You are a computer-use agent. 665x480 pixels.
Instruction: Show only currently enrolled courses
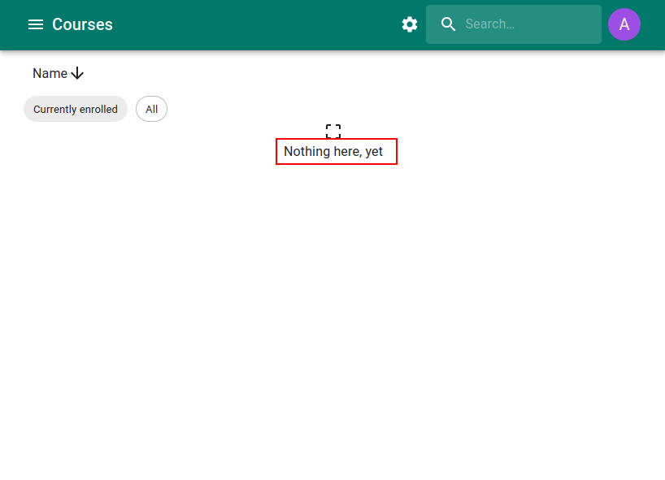(x=76, y=109)
